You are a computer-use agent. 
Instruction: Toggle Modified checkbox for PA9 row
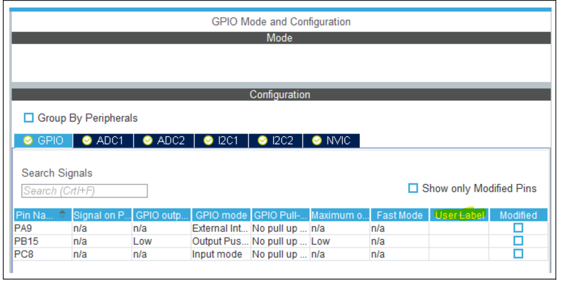coord(518,228)
